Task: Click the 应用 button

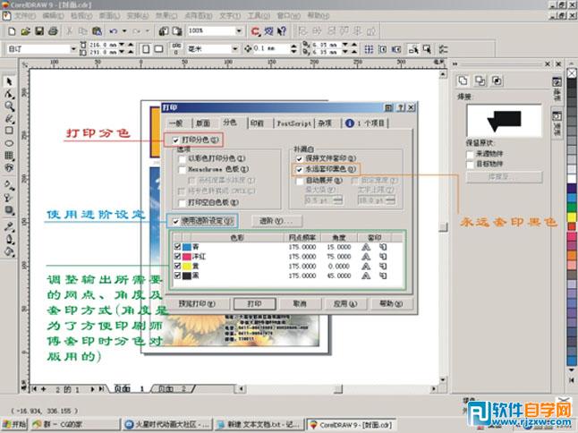Action: (345, 304)
